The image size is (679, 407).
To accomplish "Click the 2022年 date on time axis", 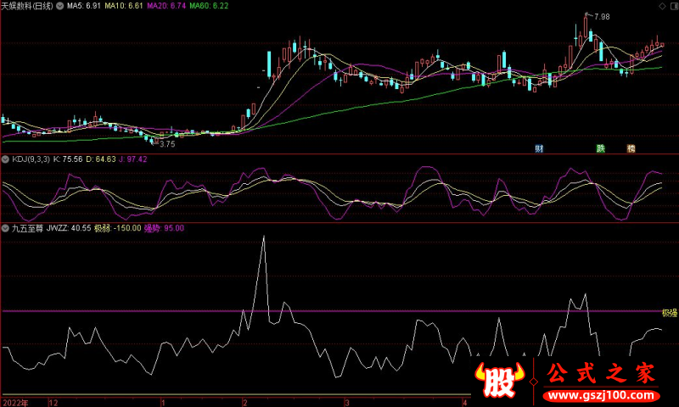I will pyautogui.click(x=15, y=402).
